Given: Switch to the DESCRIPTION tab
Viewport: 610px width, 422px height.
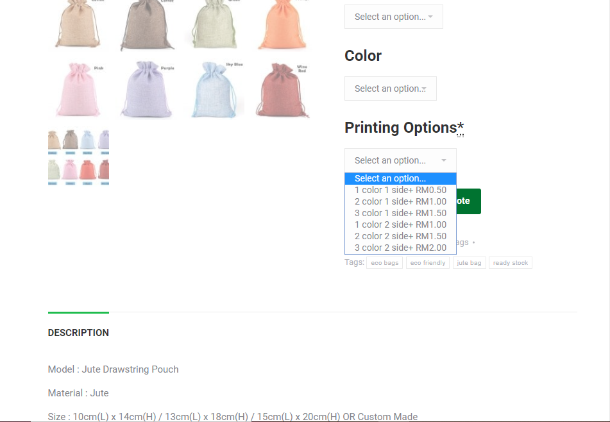Looking at the screenshot, I should click(78, 333).
